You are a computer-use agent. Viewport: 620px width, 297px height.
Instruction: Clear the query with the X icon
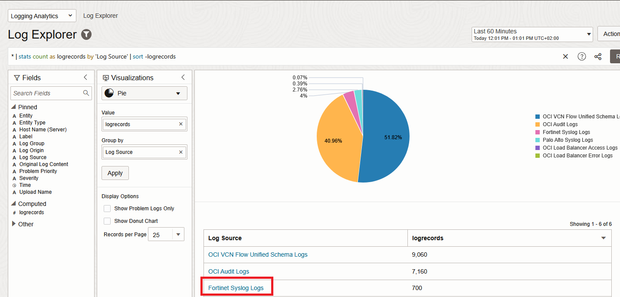click(565, 56)
